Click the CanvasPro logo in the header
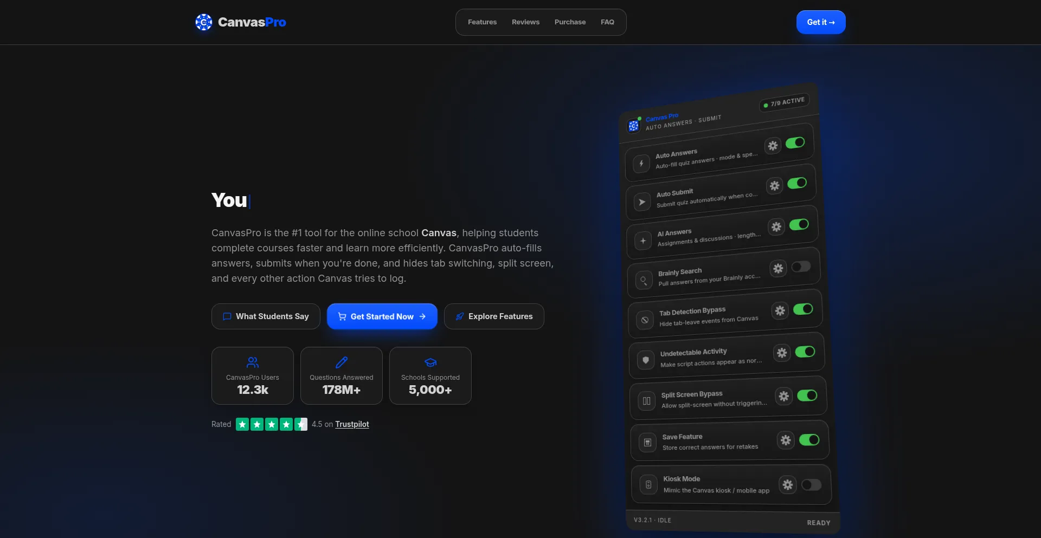Screen dimensions: 1041x538 pyautogui.click(x=241, y=22)
